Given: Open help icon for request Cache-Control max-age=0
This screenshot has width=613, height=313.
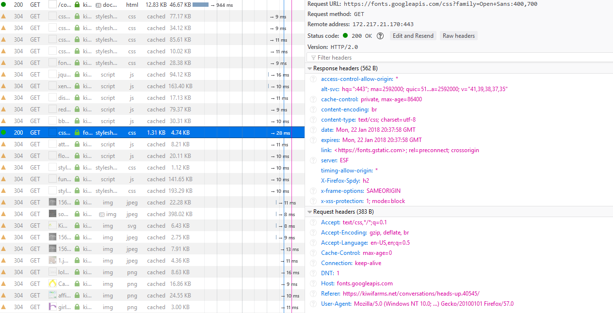Looking at the screenshot, I should tap(313, 253).
